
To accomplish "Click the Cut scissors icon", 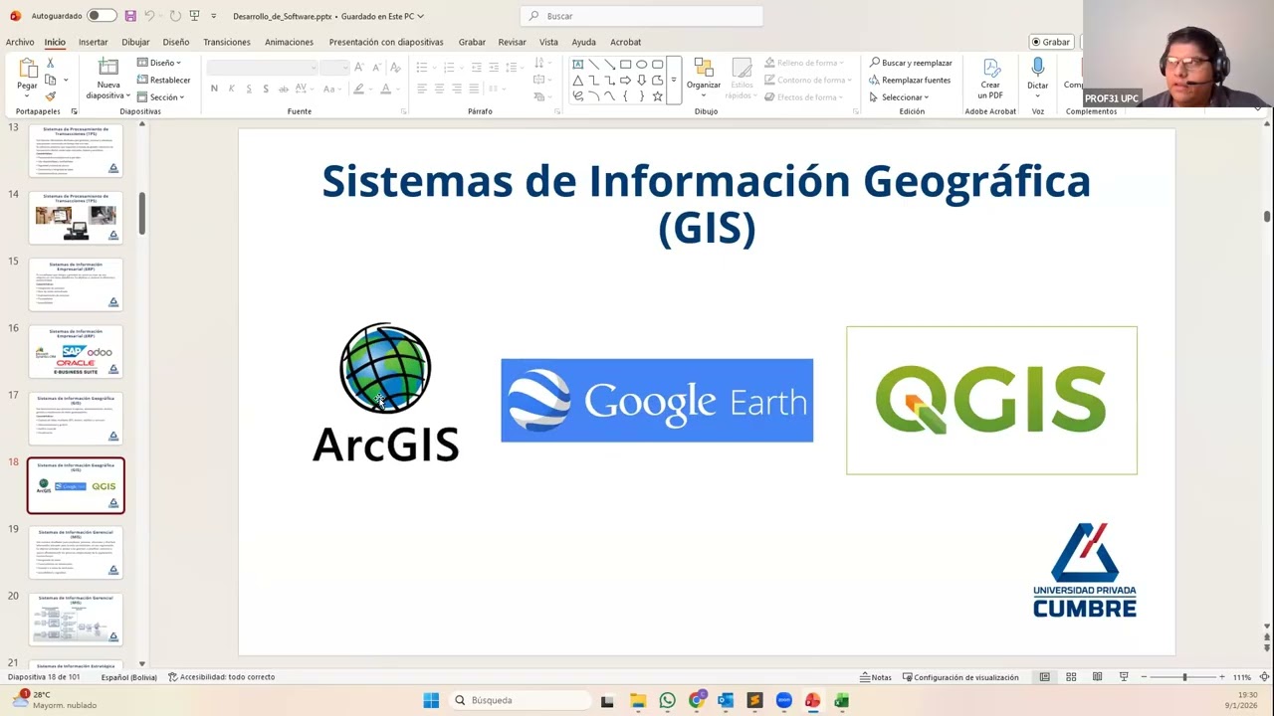I will tap(50, 63).
